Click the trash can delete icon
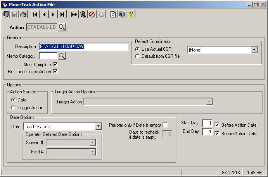Viewport: 268px width, 177px height. click(83, 14)
